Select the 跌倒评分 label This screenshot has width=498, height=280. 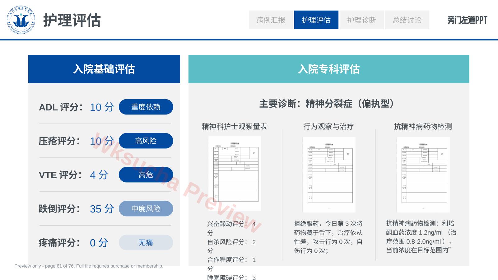coord(59,209)
